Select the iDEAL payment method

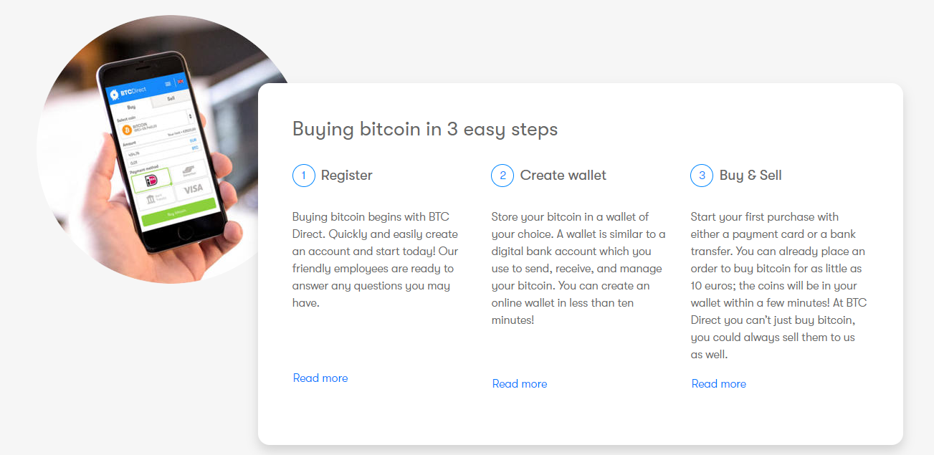[x=151, y=180]
